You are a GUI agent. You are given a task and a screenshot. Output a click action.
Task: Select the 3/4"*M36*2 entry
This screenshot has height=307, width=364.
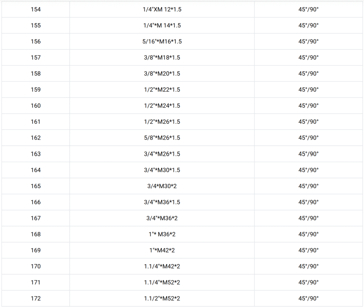click(x=162, y=218)
